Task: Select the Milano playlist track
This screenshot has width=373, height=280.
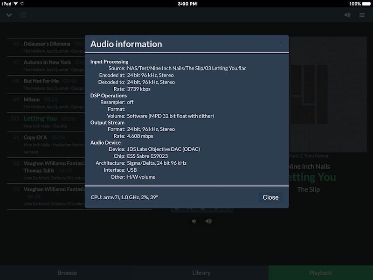Action: coord(46,103)
